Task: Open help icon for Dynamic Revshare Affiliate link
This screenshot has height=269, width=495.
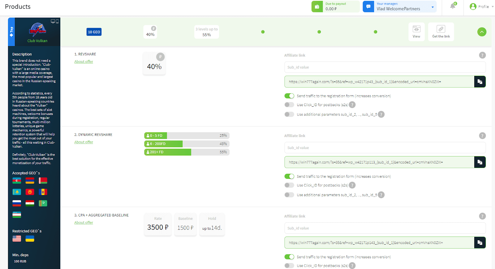Action: pyautogui.click(x=482, y=136)
